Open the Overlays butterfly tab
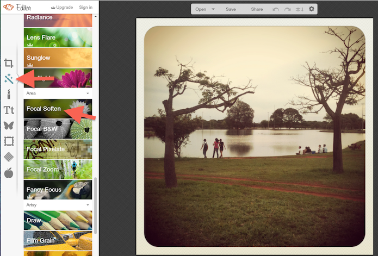The width and height of the screenshot is (378, 256). click(x=9, y=126)
